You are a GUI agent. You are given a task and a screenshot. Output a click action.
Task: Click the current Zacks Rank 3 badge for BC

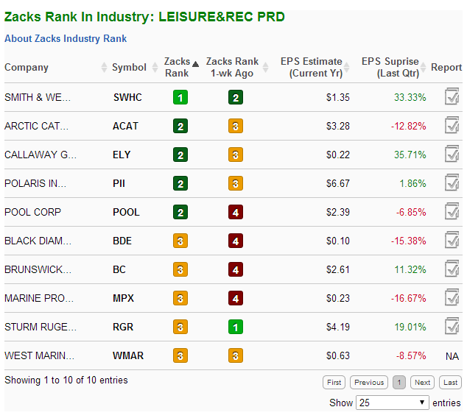coord(180,269)
